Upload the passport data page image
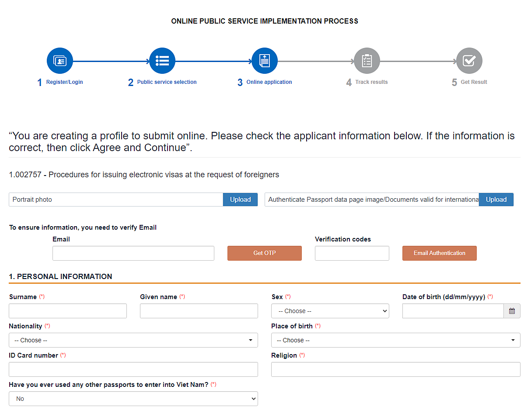 (496, 200)
